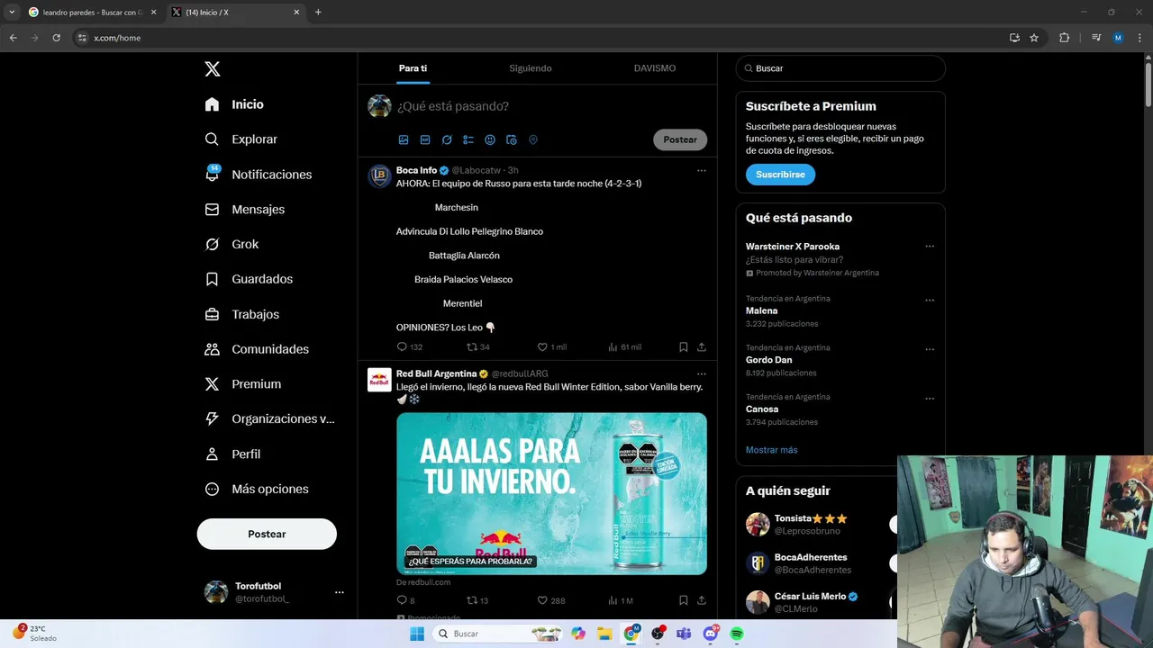Add a poll to the post
1153x648 pixels.
pyautogui.click(x=468, y=139)
